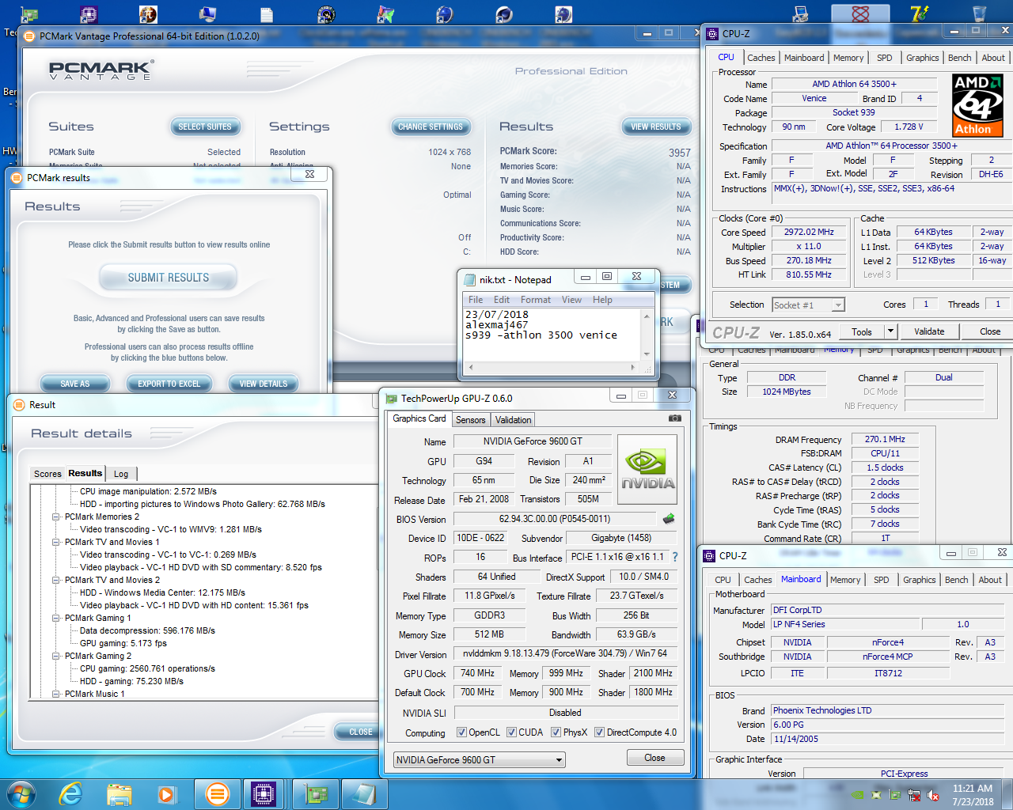
Task: Click Notepad vertical scroll down arrow
Action: (647, 354)
